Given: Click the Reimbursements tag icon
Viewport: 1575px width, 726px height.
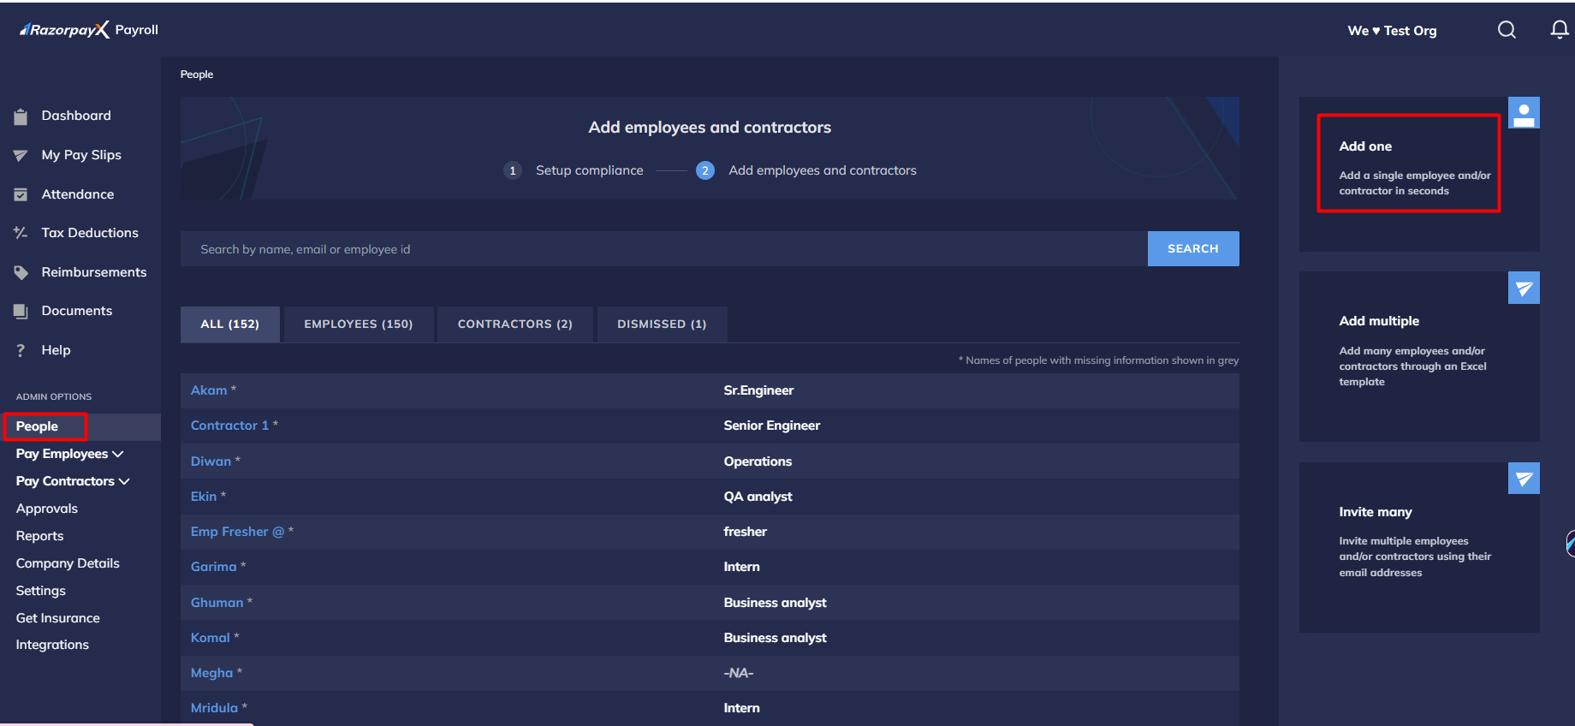Looking at the screenshot, I should click(21, 272).
